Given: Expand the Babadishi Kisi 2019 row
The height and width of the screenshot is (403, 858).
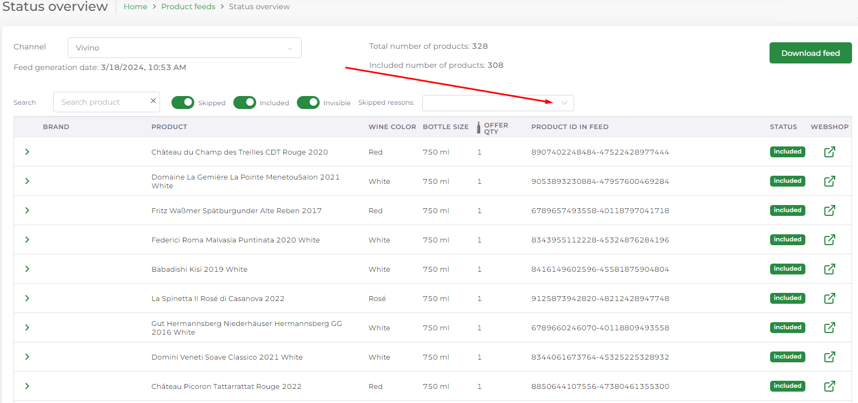Looking at the screenshot, I should [27, 269].
